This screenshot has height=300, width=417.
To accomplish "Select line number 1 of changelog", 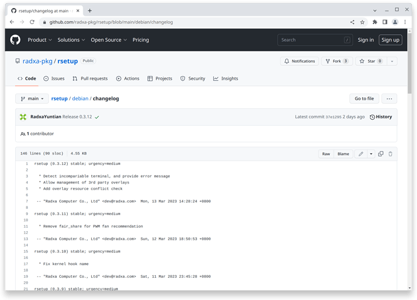I will (x=27, y=164).
